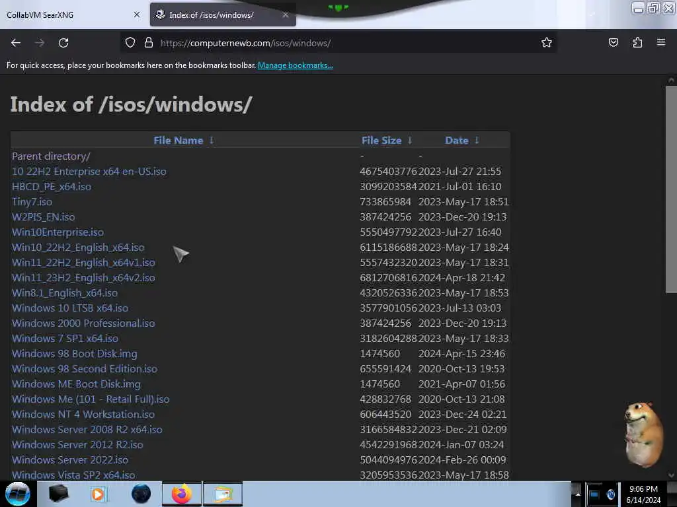Download Win11_23H2_English_x64v2.iso
The height and width of the screenshot is (507, 677).
(x=83, y=278)
